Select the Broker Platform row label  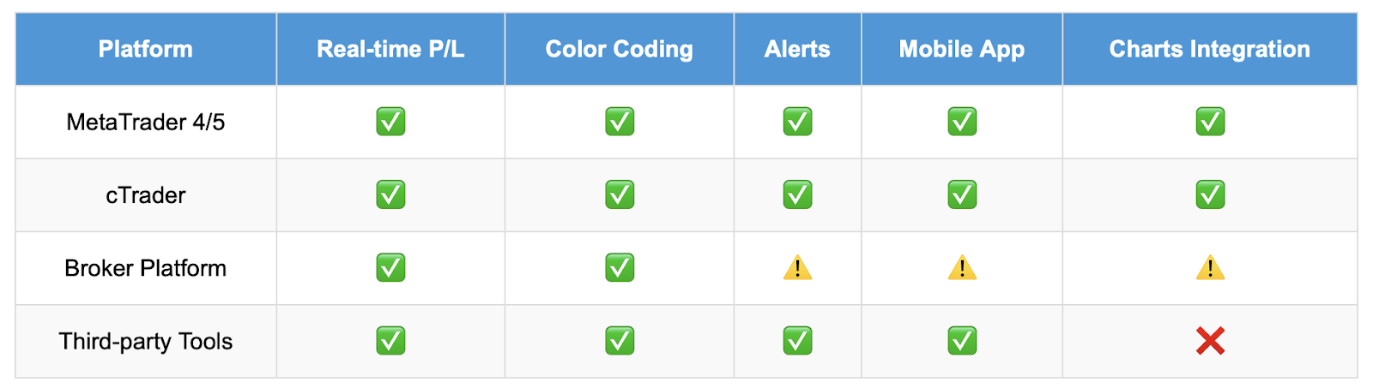coord(146,268)
